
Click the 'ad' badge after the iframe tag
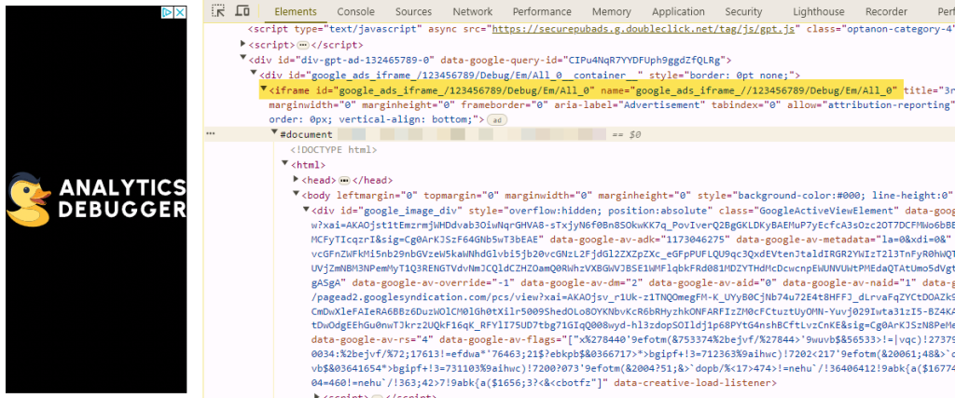click(x=497, y=120)
